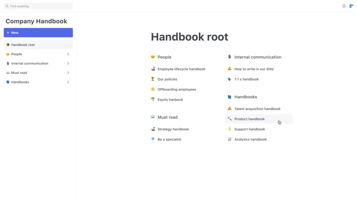Viewport: 357px width, 202px height.
Task: Click the New button
Action: (38, 33)
